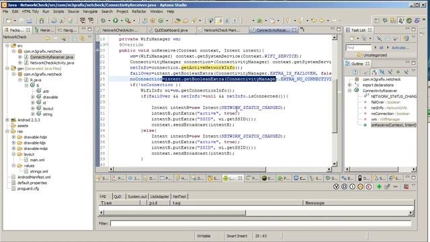Click the All filter link in Task List
Image resolution: width=430 pixels, height=242 pixels.
pos(381,48)
